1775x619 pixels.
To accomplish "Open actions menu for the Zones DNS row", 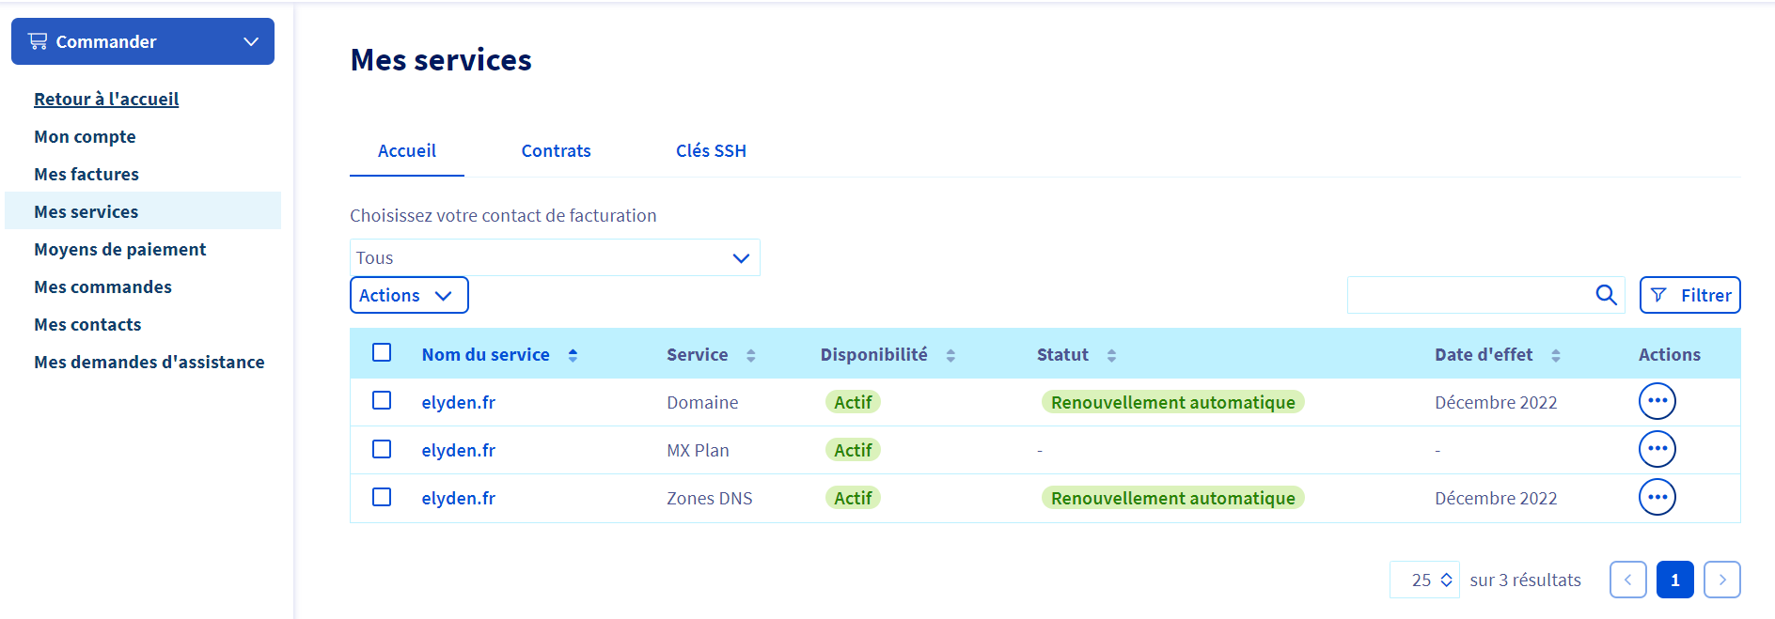I will (x=1657, y=497).
